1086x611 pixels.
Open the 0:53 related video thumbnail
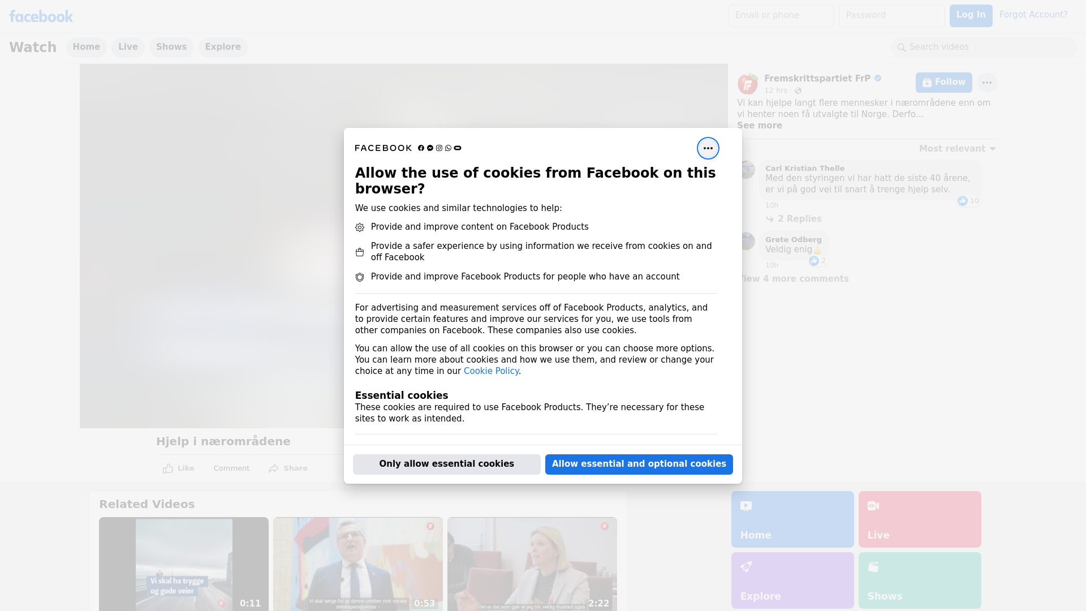pos(358,564)
